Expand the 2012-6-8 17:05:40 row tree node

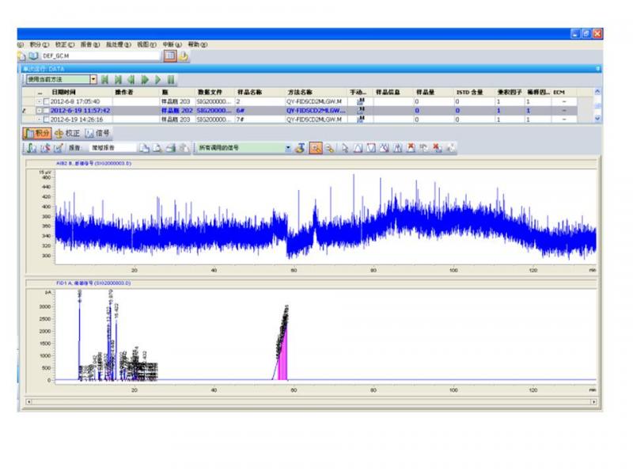tap(39, 102)
